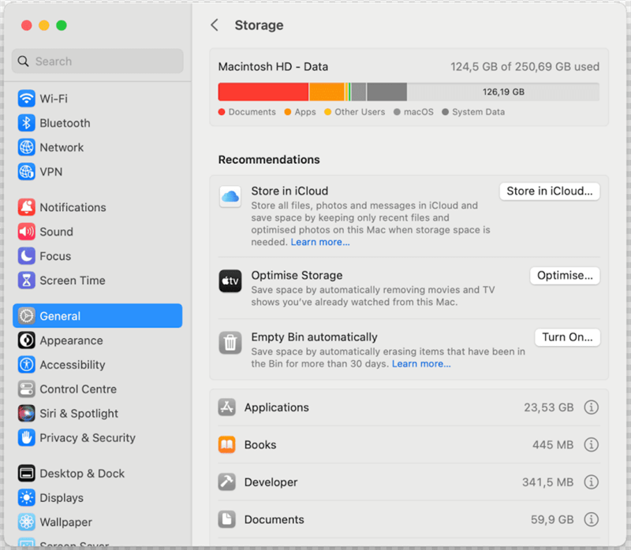Click the Privacy & Security hand icon
This screenshot has width=631, height=550.
[x=27, y=438]
